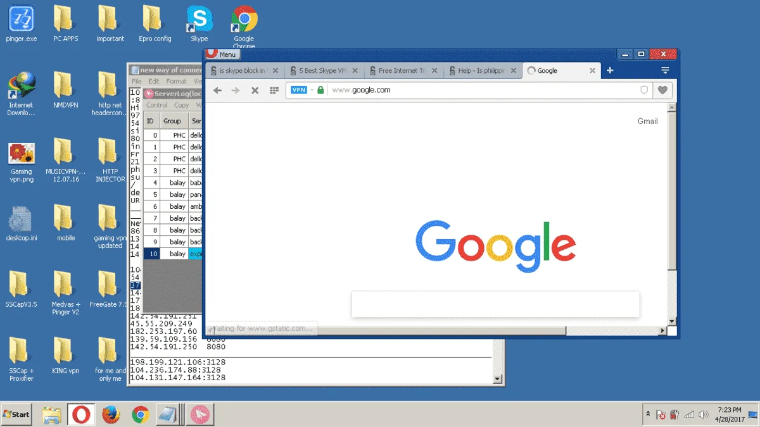
Task: Click the Google logo
Action: point(495,245)
